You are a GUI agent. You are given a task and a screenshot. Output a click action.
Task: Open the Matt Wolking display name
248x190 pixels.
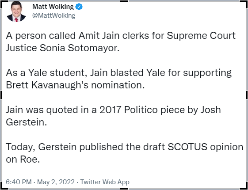tap(53, 7)
